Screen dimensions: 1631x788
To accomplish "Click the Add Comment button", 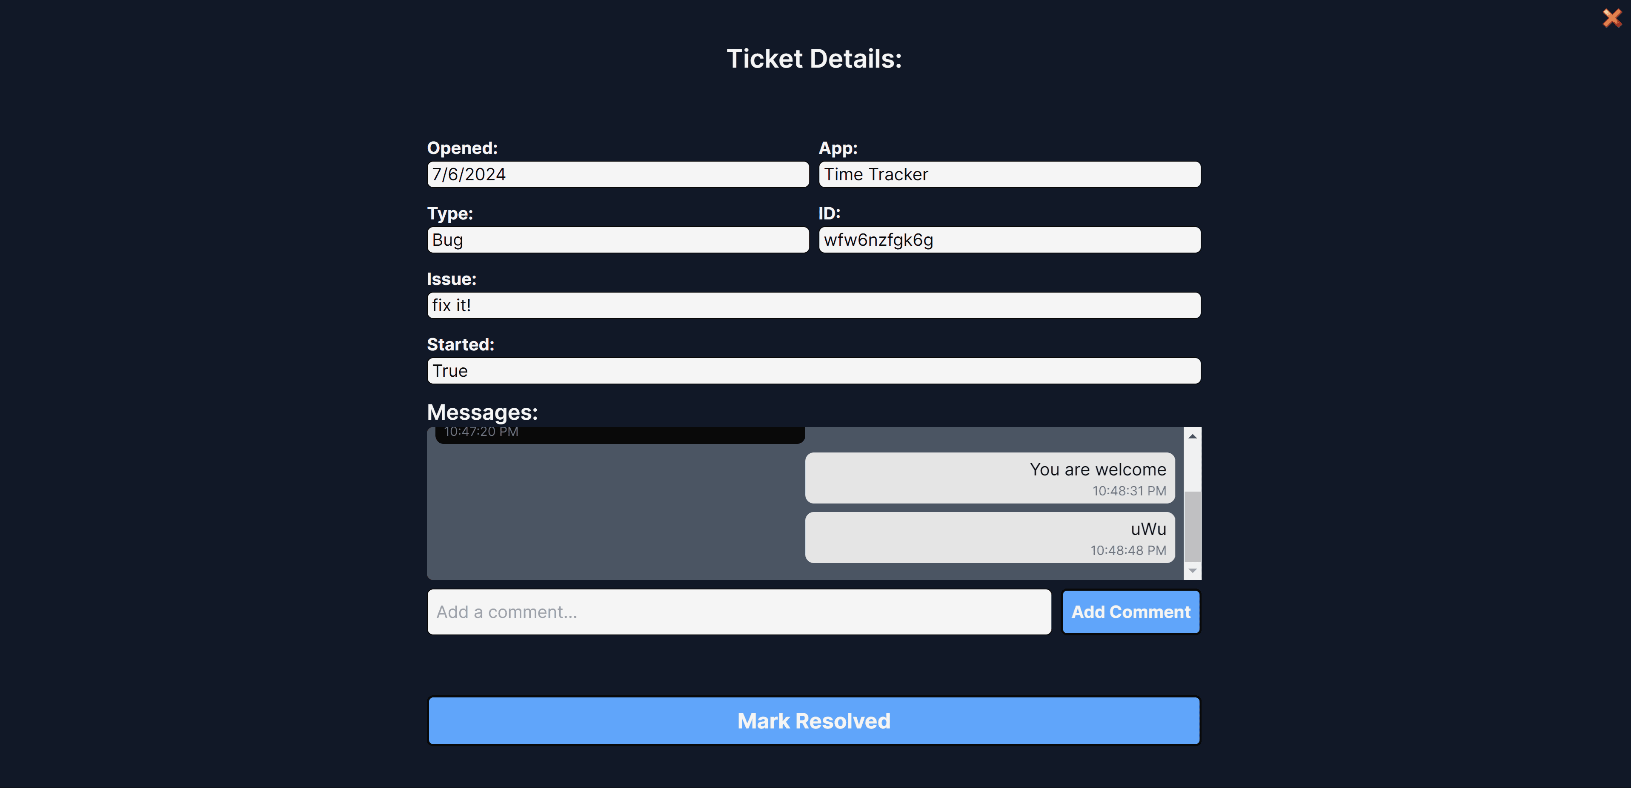I will click(1130, 611).
